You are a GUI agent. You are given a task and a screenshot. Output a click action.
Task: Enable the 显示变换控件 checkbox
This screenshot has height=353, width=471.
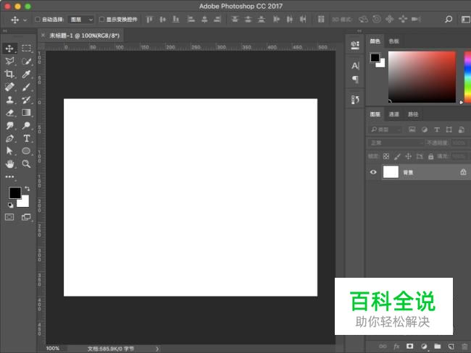tap(101, 20)
